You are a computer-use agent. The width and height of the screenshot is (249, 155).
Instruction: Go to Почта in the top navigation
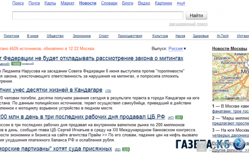[34, 3]
